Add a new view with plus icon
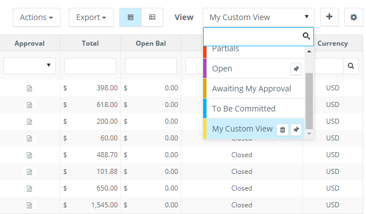This screenshot has height=214, width=366. [x=330, y=17]
